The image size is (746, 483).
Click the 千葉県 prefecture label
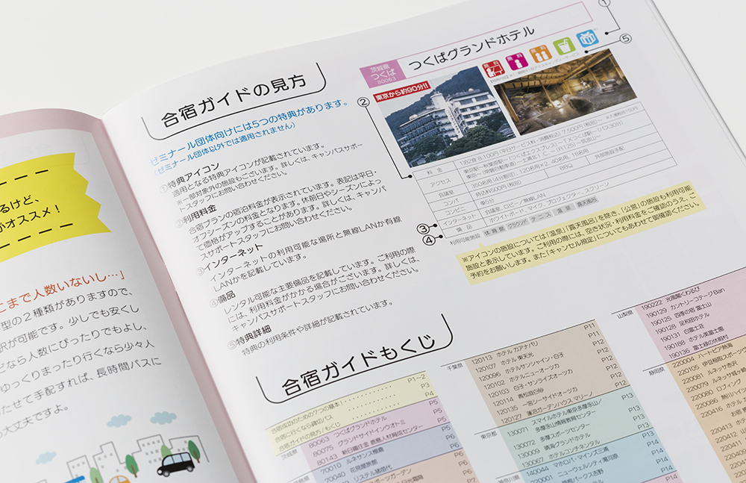455,367
